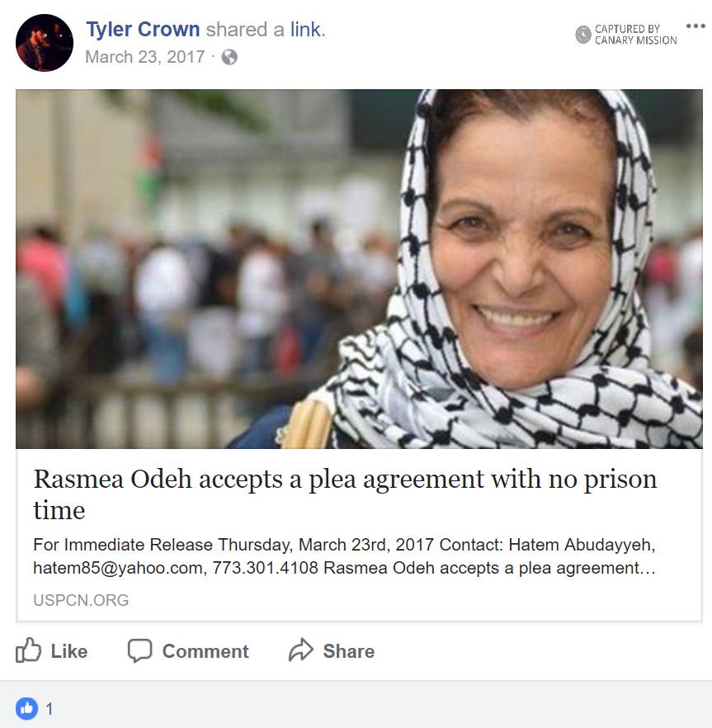Click the Comment speech bubble icon
The height and width of the screenshot is (728, 712).
[139, 650]
